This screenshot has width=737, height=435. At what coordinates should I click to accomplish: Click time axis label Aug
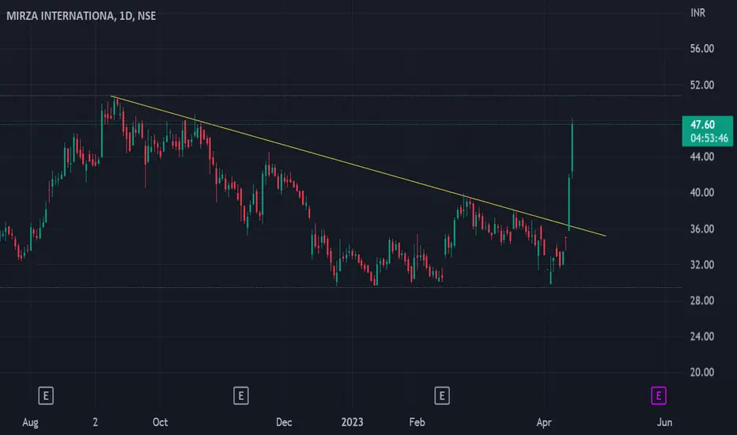point(30,422)
